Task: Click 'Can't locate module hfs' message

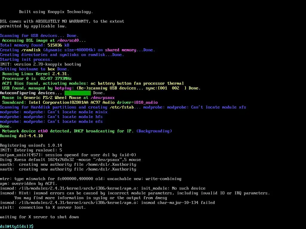Action: [75, 117]
